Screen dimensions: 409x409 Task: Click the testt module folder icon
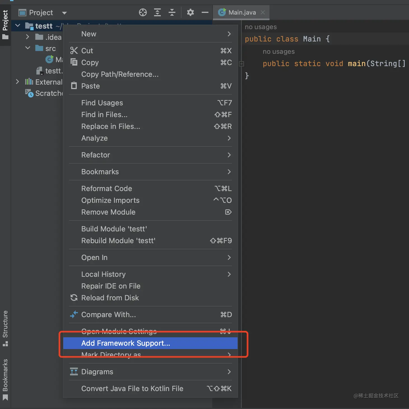point(29,26)
